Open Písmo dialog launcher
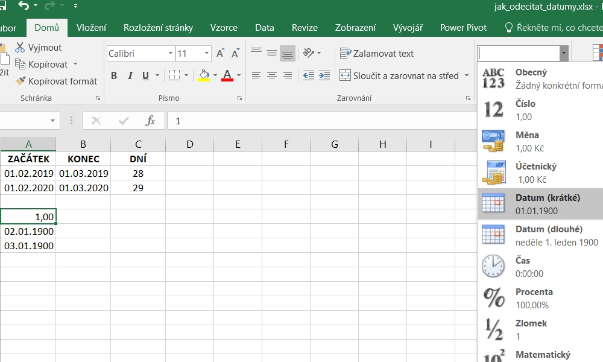Screen dimensions: 603x362 [239, 98]
